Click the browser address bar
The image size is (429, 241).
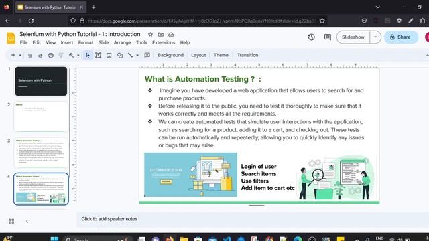tap(201, 21)
